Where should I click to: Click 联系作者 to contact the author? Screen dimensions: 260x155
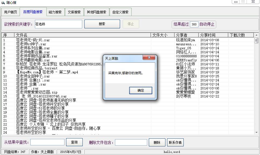point(175,142)
